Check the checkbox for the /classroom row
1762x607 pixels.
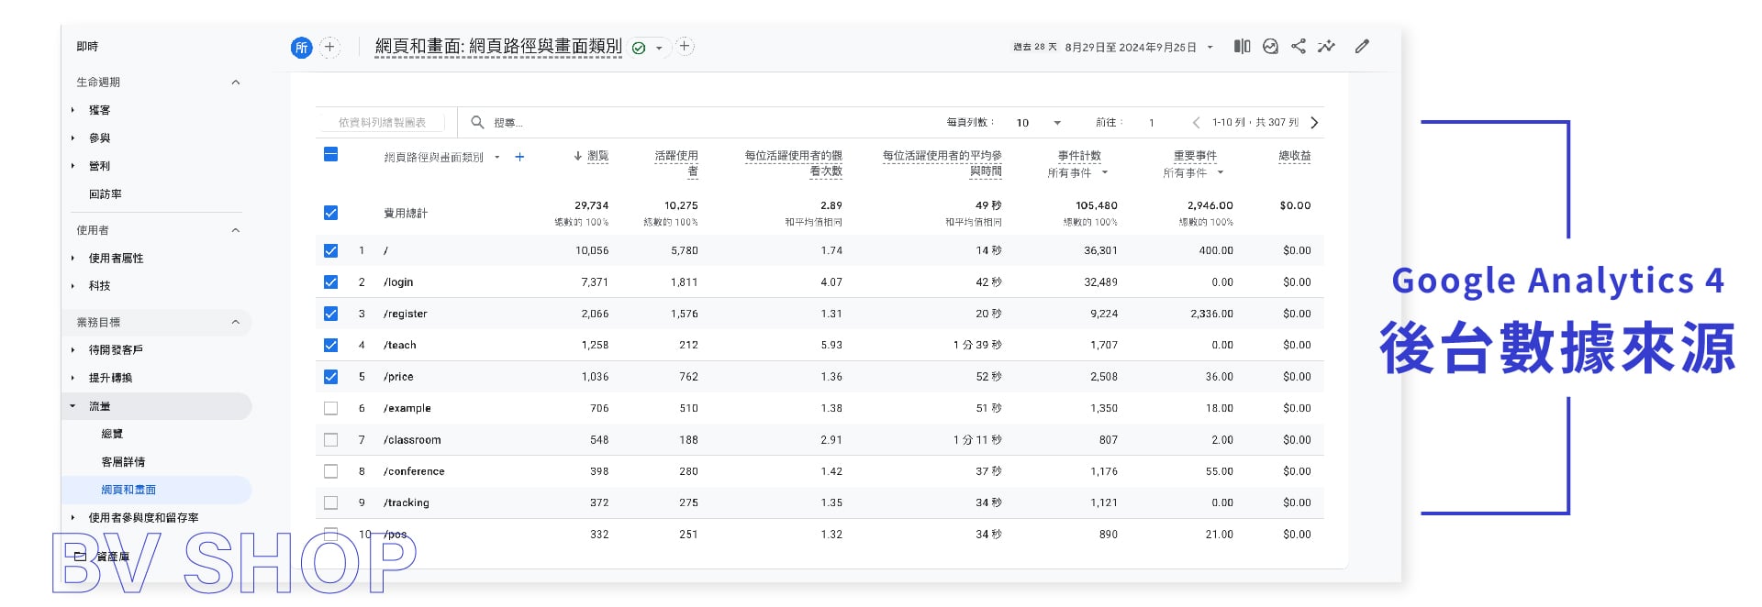(x=331, y=440)
